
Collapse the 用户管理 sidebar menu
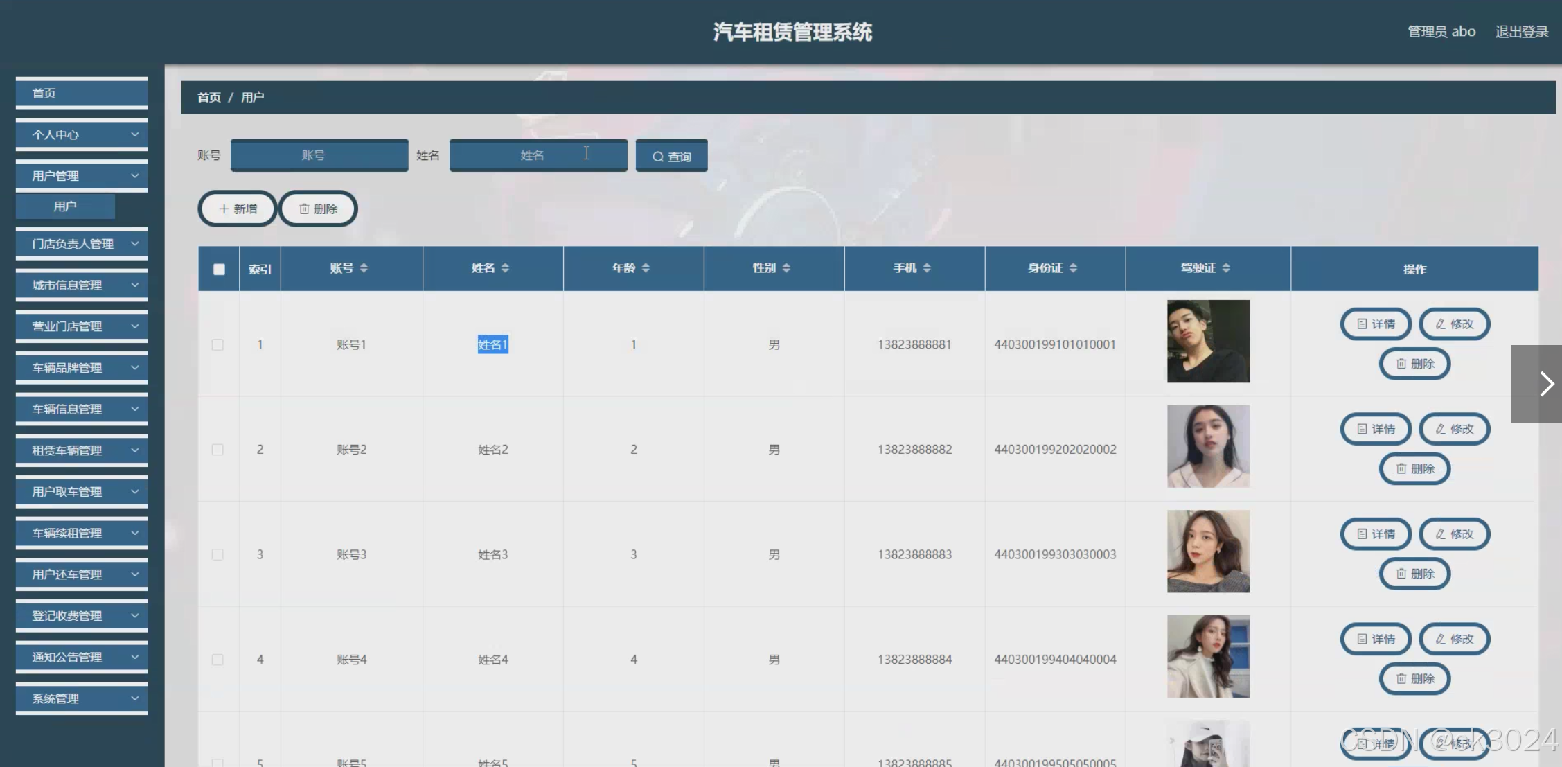click(82, 176)
